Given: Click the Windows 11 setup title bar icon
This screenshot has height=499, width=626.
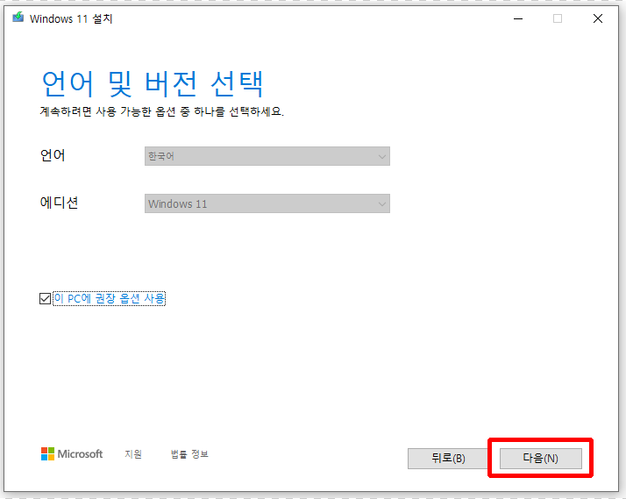Looking at the screenshot, I should pos(18,18).
